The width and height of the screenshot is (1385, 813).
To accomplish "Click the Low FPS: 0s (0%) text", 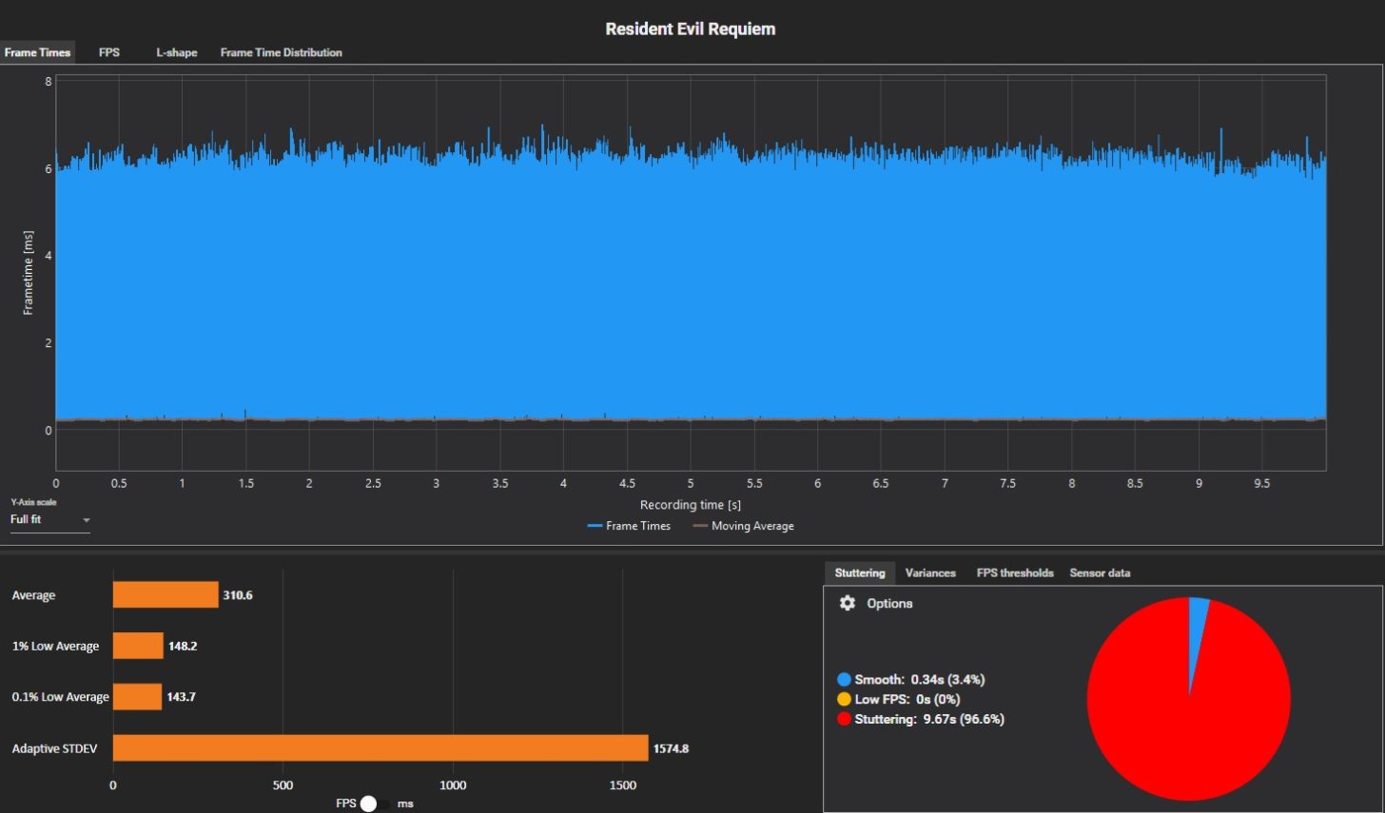I will (907, 699).
